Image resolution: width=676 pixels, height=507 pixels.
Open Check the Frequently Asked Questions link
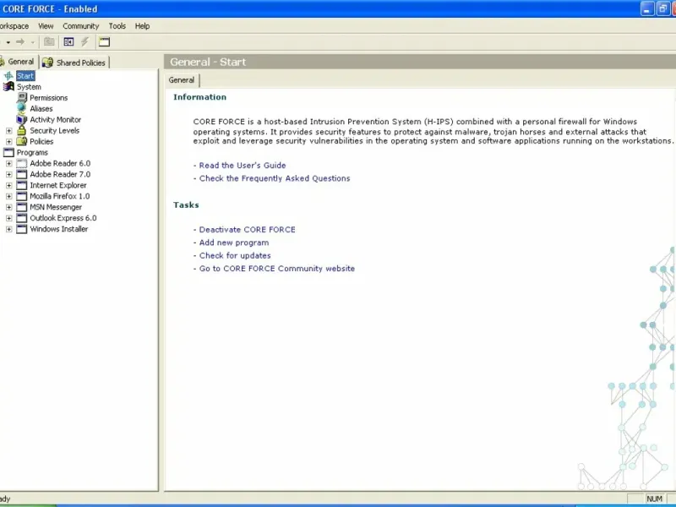275,178
